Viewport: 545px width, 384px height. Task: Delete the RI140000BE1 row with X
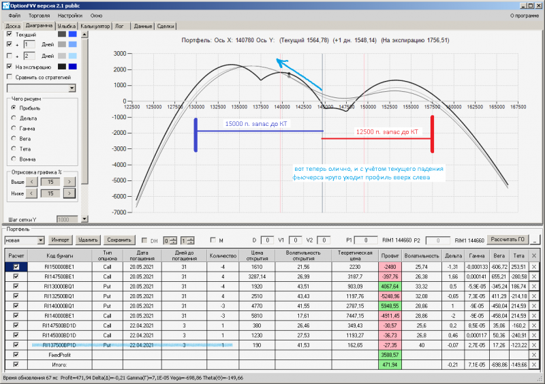click(x=534, y=315)
